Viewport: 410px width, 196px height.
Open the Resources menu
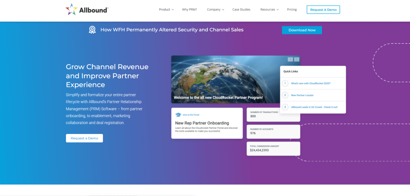pyautogui.click(x=268, y=10)
